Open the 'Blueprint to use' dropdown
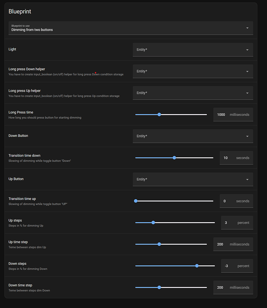267x308 pixels. (130, 28)
